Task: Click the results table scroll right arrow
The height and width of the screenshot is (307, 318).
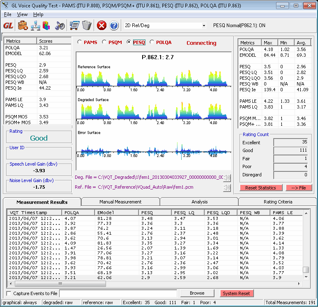Action: click(299, 284)
